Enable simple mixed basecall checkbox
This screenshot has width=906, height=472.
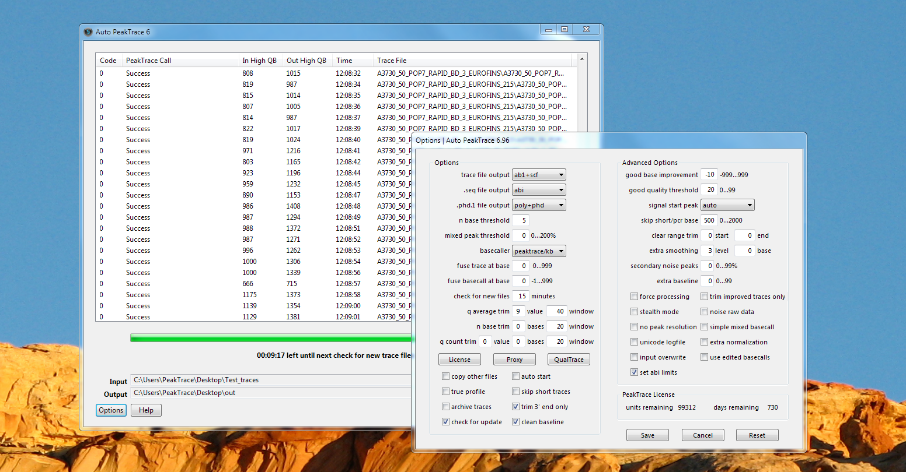click(x=705, y=327)
